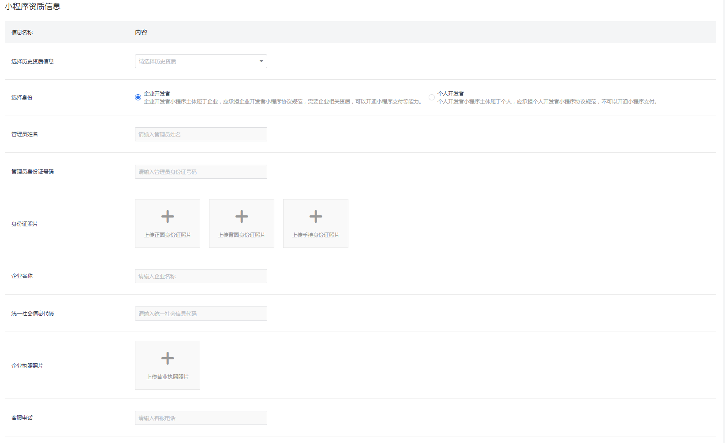
Task: Click the plus icon for business license upload
Action: coord(168,358)
